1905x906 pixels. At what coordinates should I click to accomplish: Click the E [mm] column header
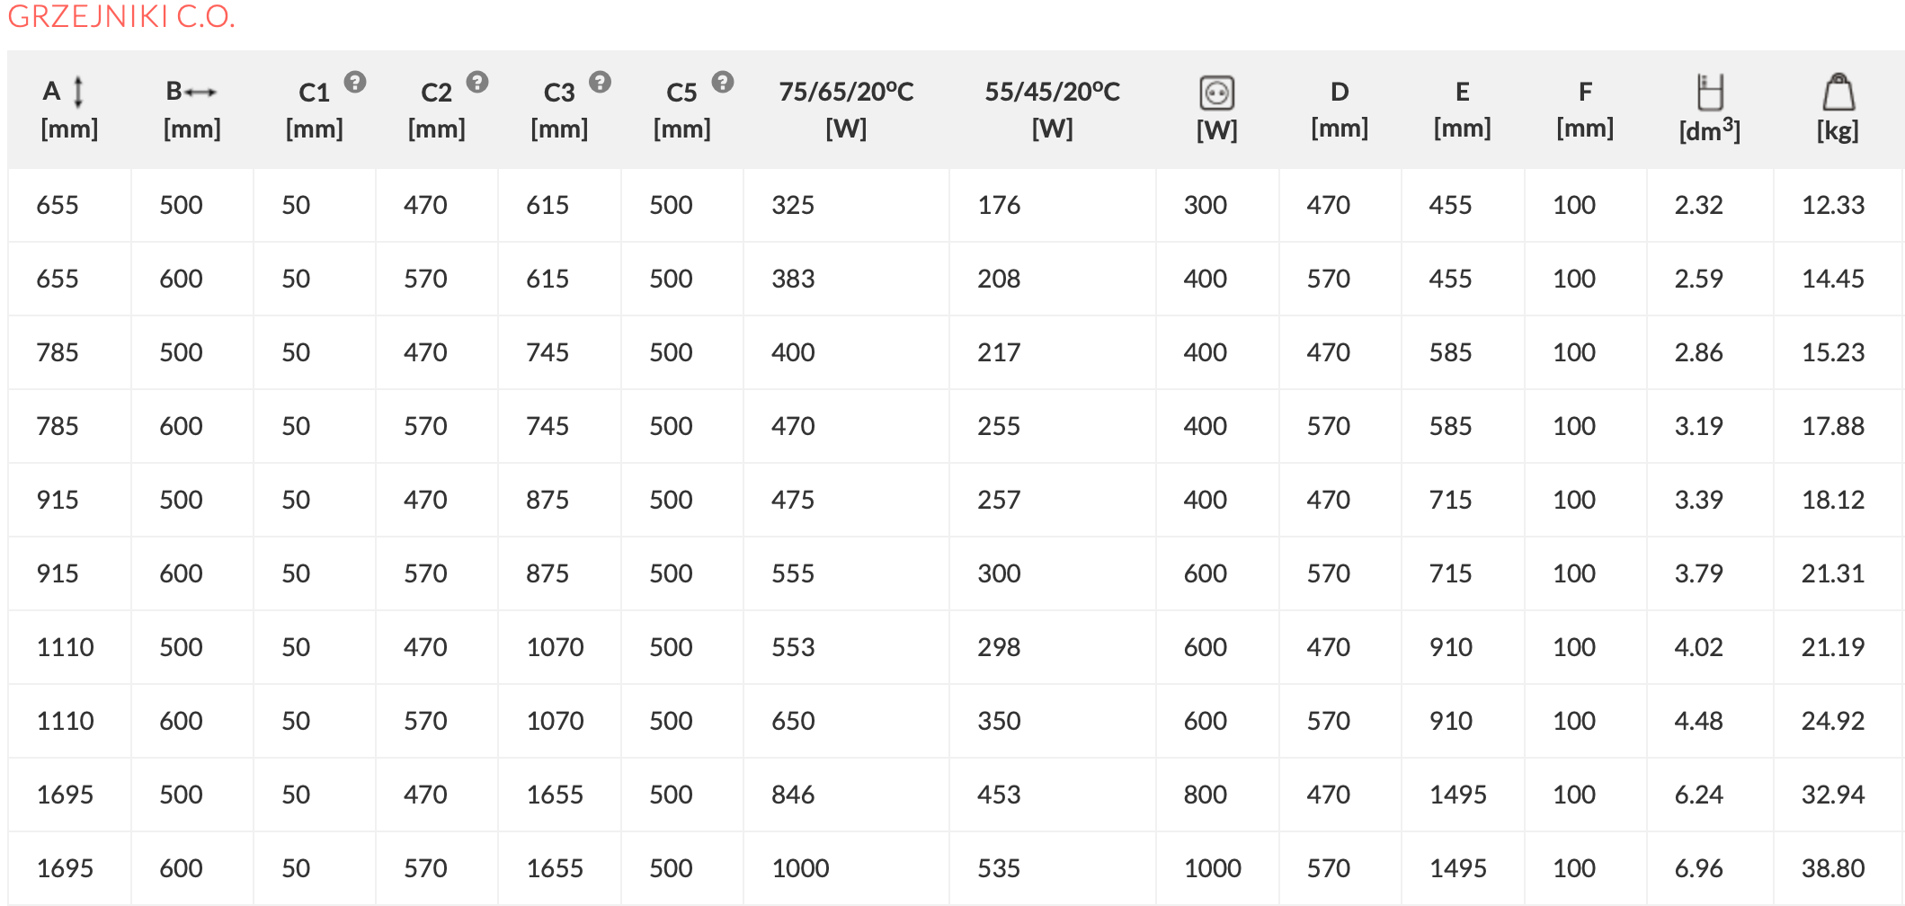point(1462,109)
